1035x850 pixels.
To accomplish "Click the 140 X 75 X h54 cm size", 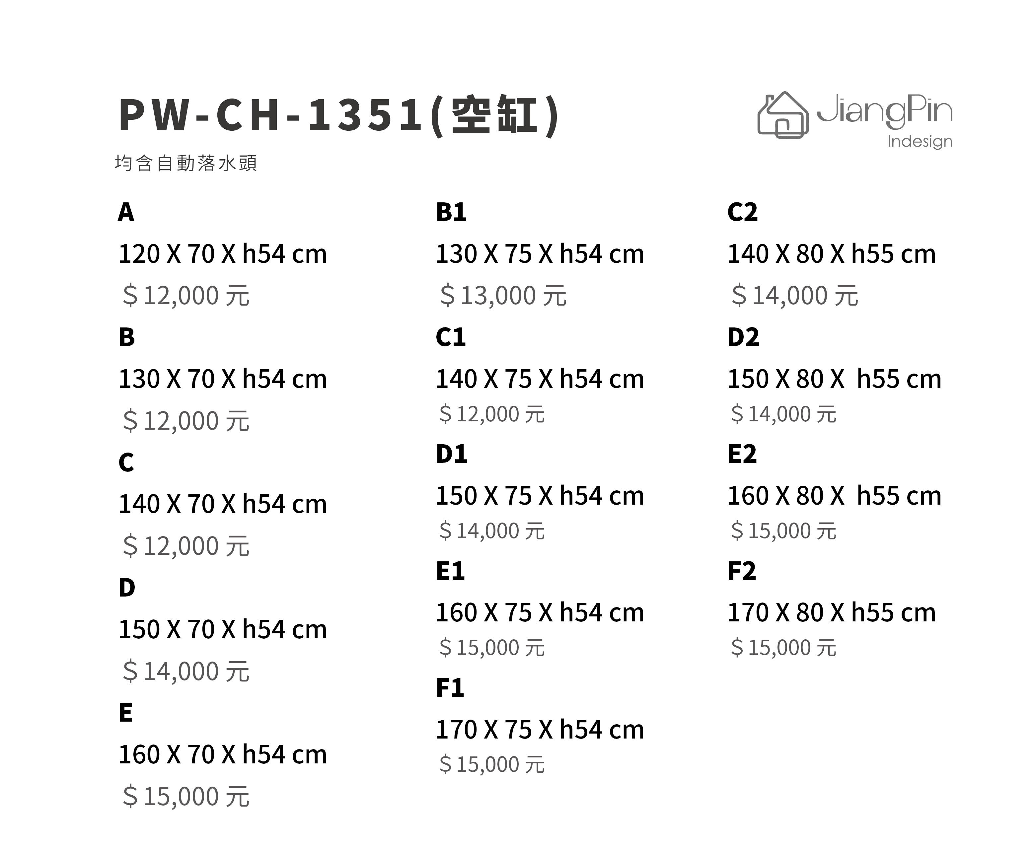I will click(x=540, y=379).
